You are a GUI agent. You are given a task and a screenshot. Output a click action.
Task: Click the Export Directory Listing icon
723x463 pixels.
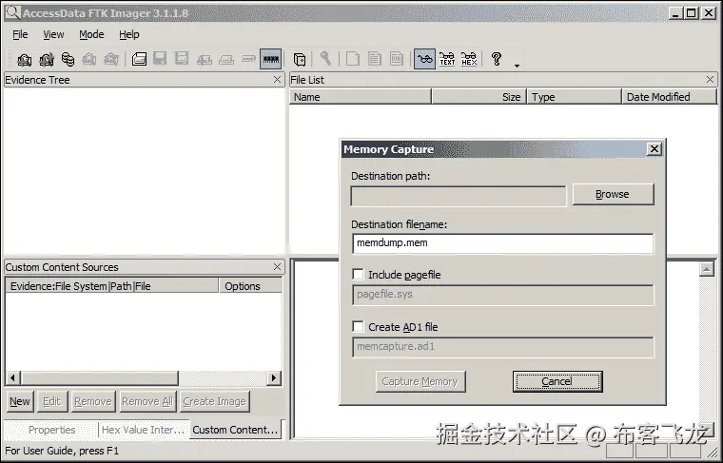click(397, 59)
